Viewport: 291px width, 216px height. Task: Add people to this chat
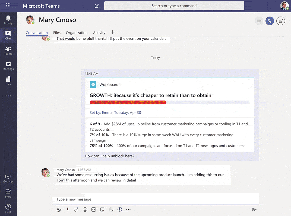pos(281,21)
